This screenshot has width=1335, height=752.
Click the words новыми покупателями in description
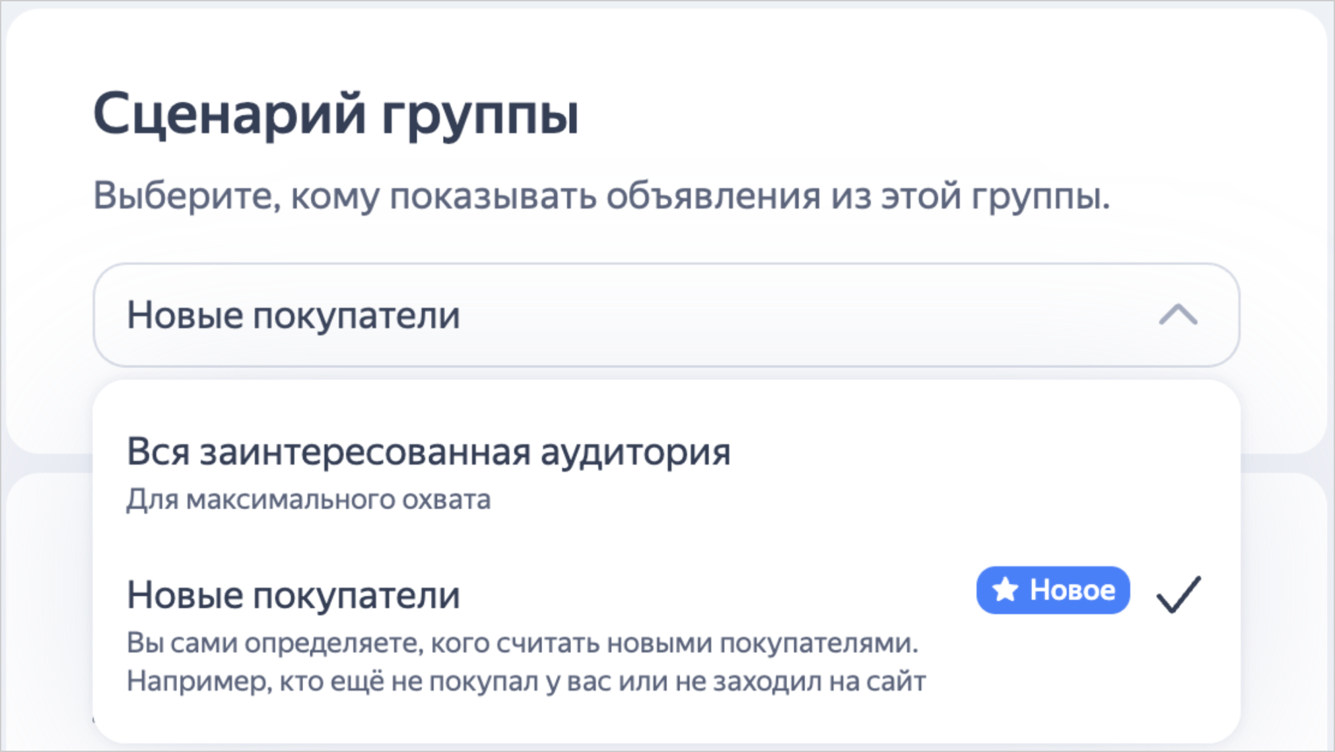coord(762,642)
